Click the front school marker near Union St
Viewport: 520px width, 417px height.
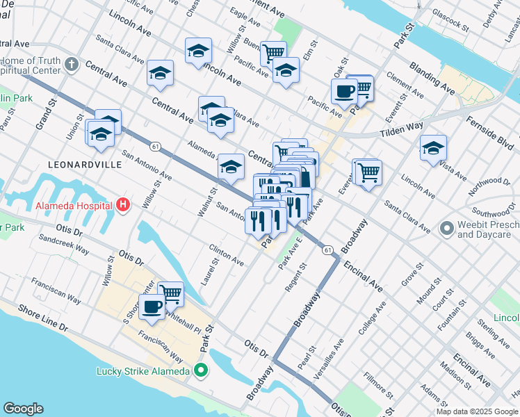[x=101, y=135]
